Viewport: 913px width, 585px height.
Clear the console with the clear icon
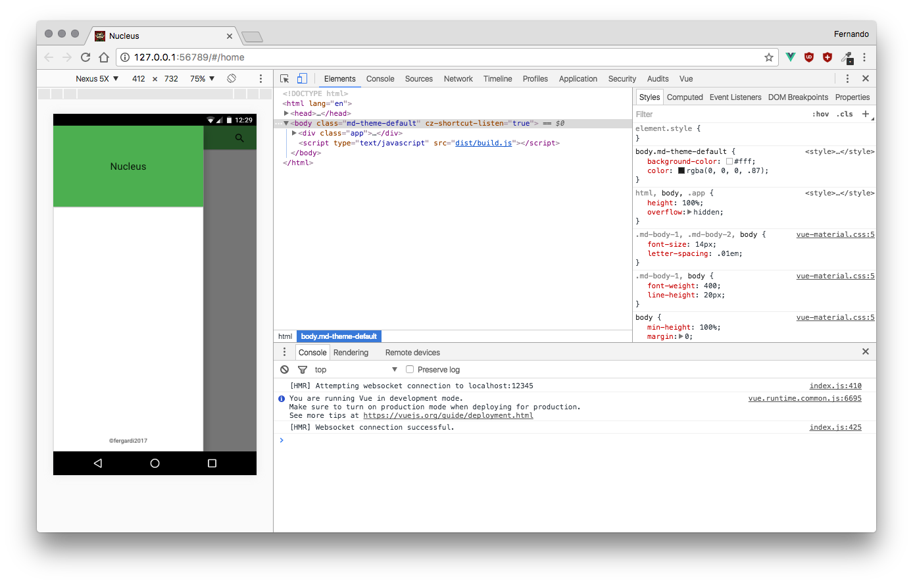click(x=284, y=369)
